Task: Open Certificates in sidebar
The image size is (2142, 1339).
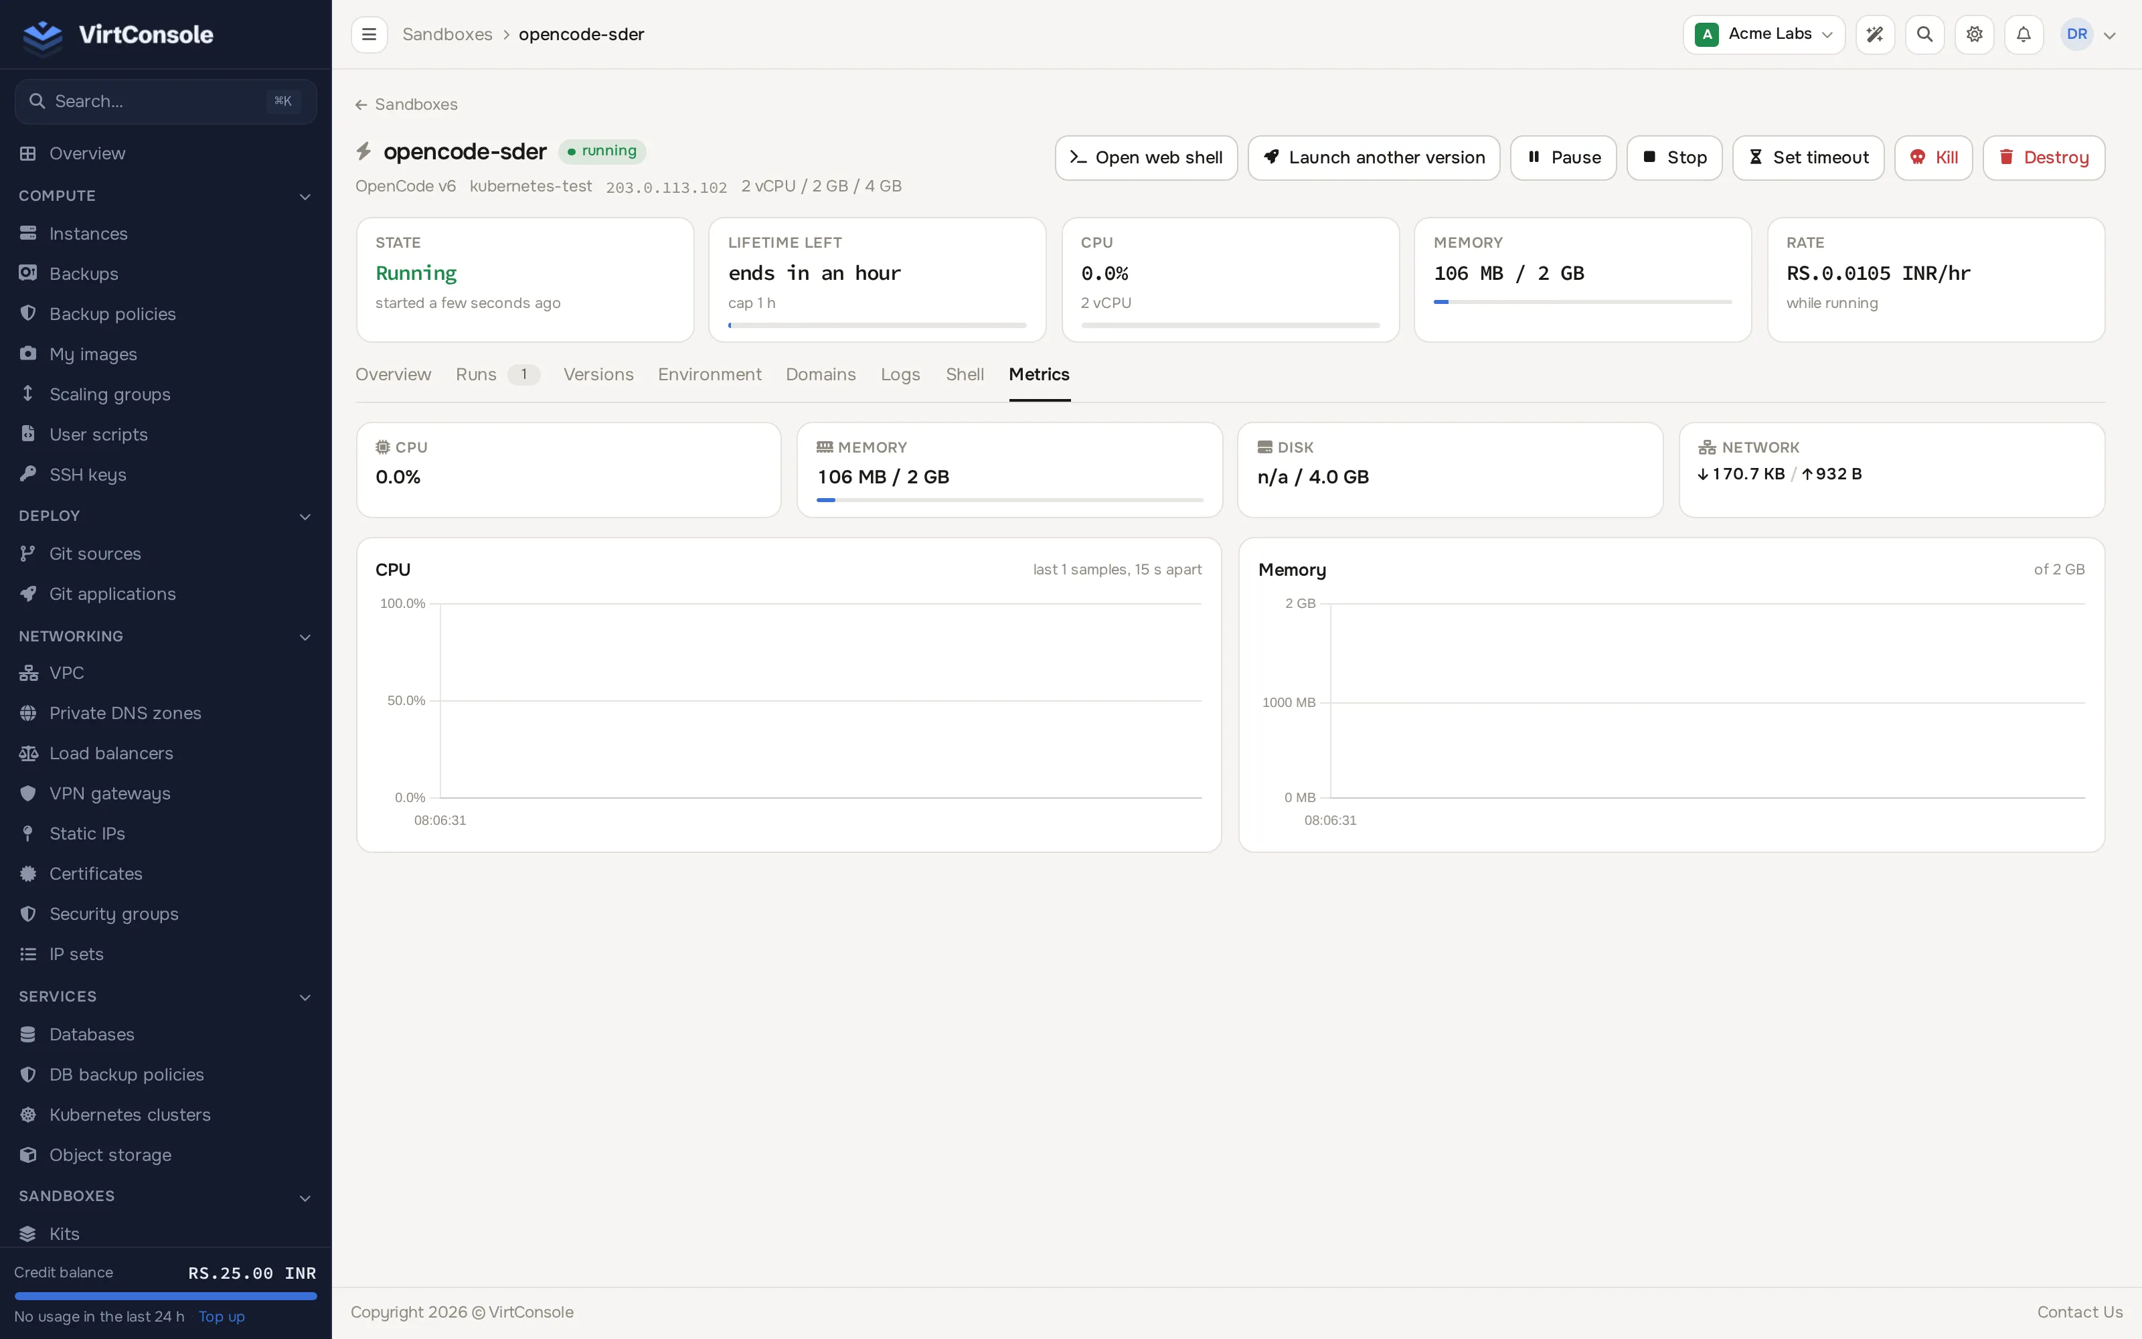Action: 165,874
